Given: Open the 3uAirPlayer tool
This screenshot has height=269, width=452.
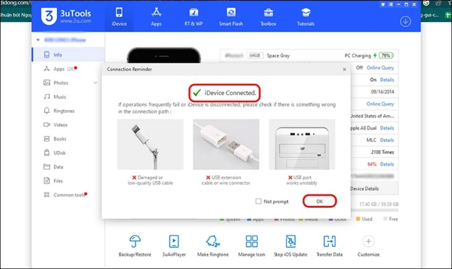Looking at the screenshot, I should 174,246.
